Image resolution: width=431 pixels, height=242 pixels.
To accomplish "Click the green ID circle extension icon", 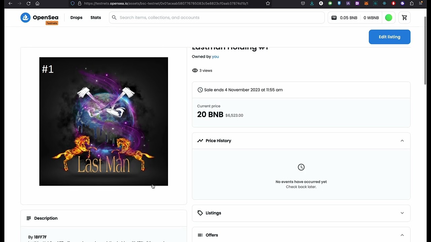I will pyautogui.click(x=330, y=3).
